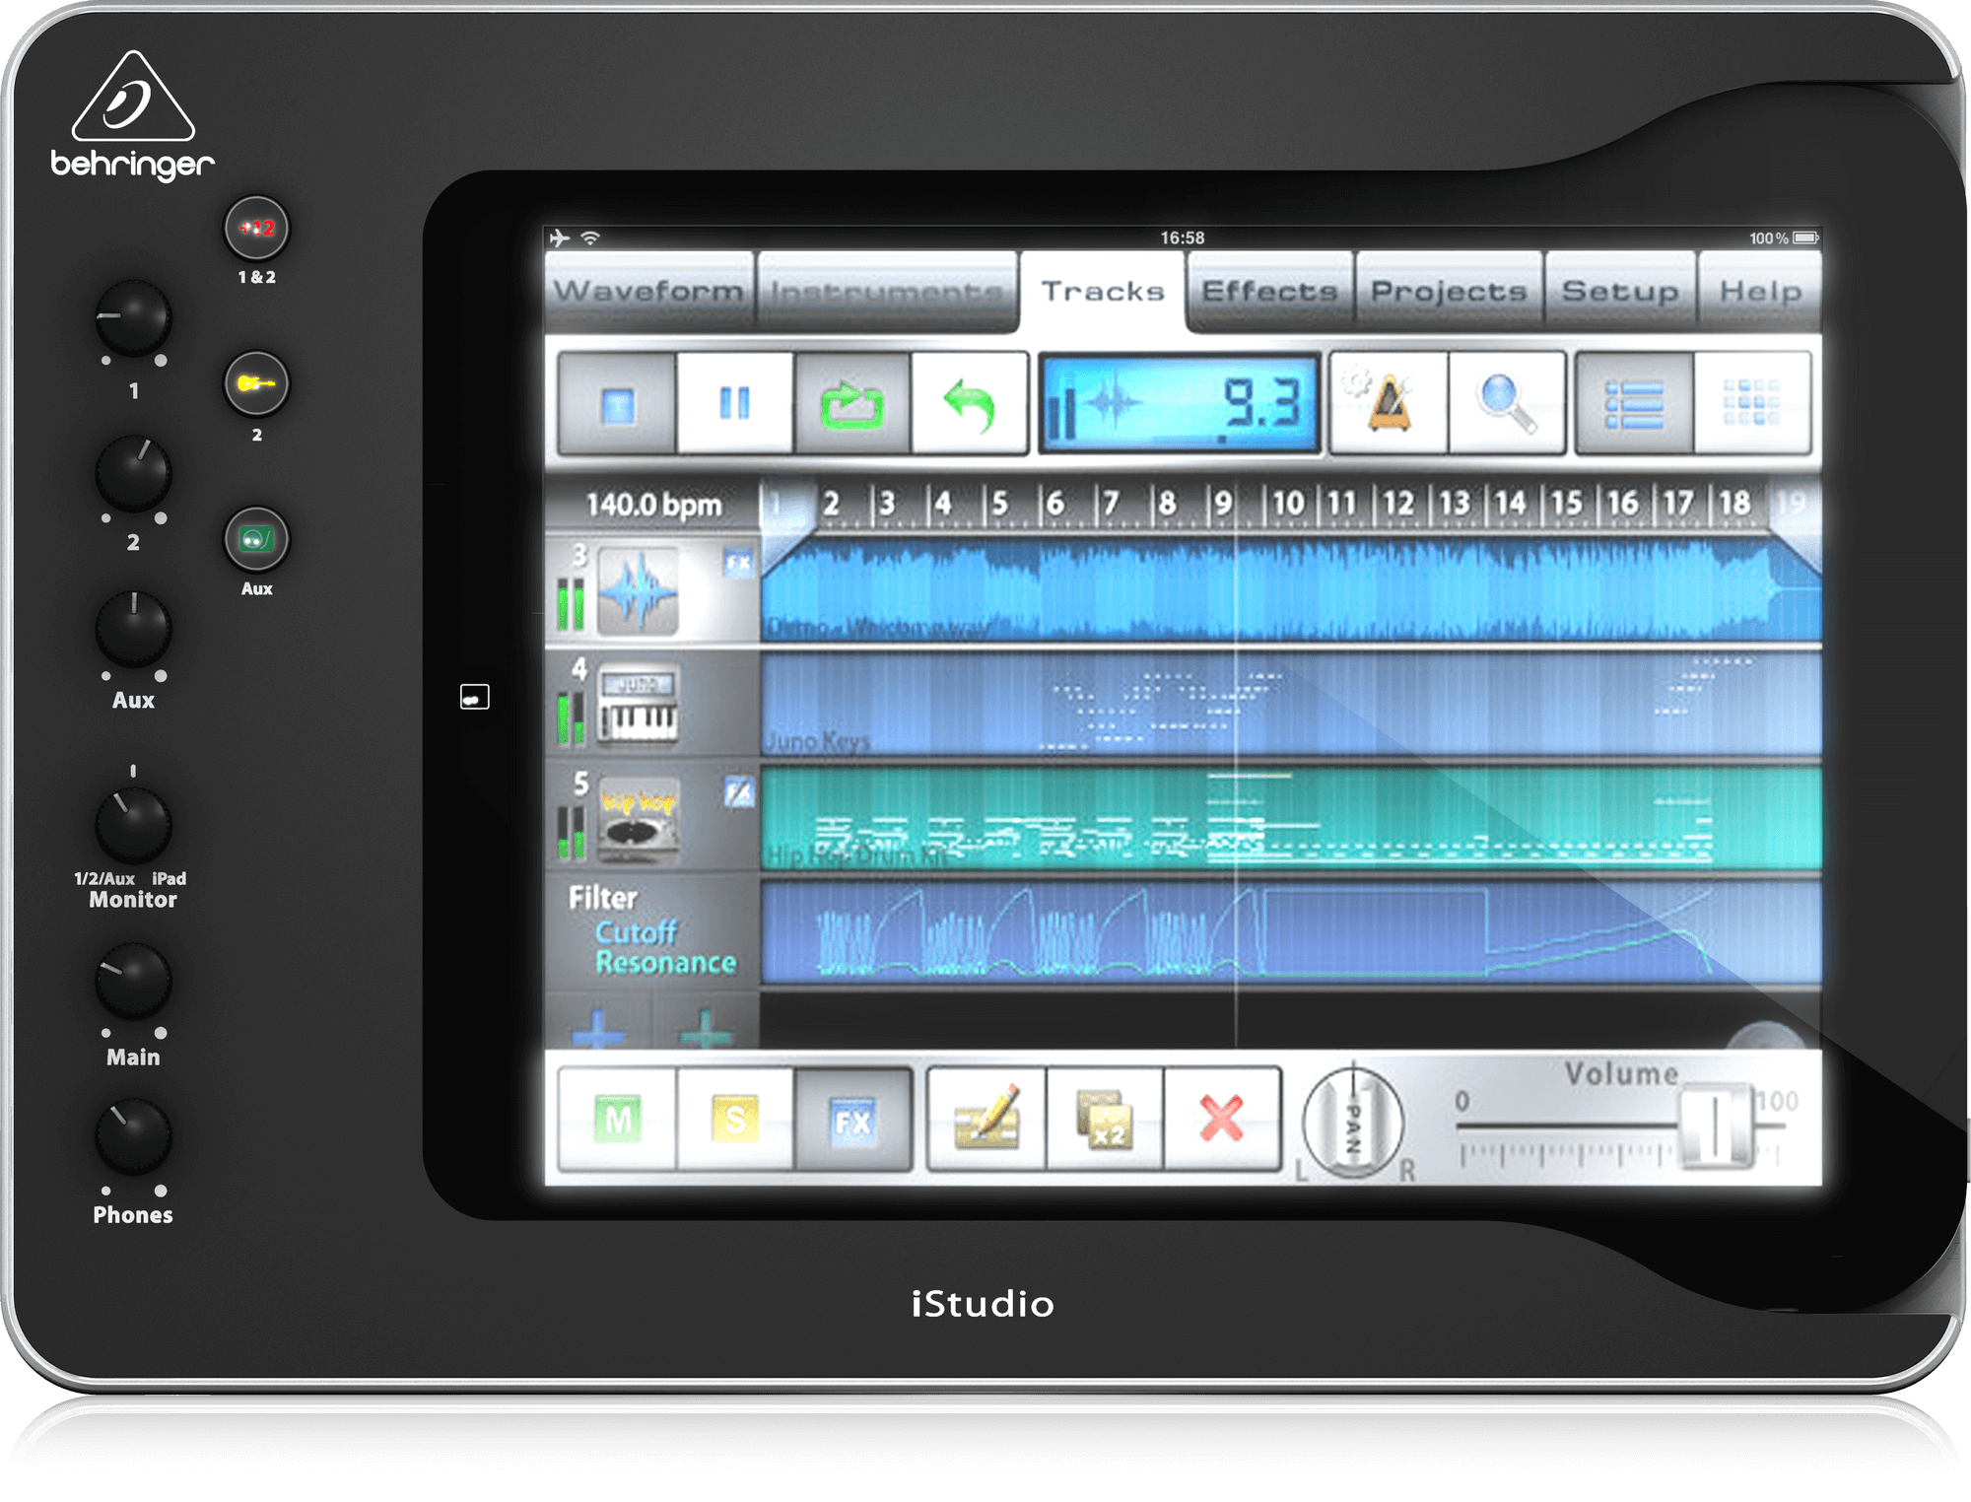The image size is (1971, 1502).
Task: Select the Tracks tab
Action: click(x=1103, y=291)
